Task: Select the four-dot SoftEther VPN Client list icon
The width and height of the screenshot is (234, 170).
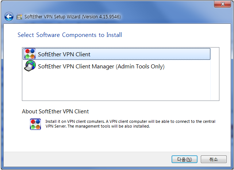Action: click(30, 54)
